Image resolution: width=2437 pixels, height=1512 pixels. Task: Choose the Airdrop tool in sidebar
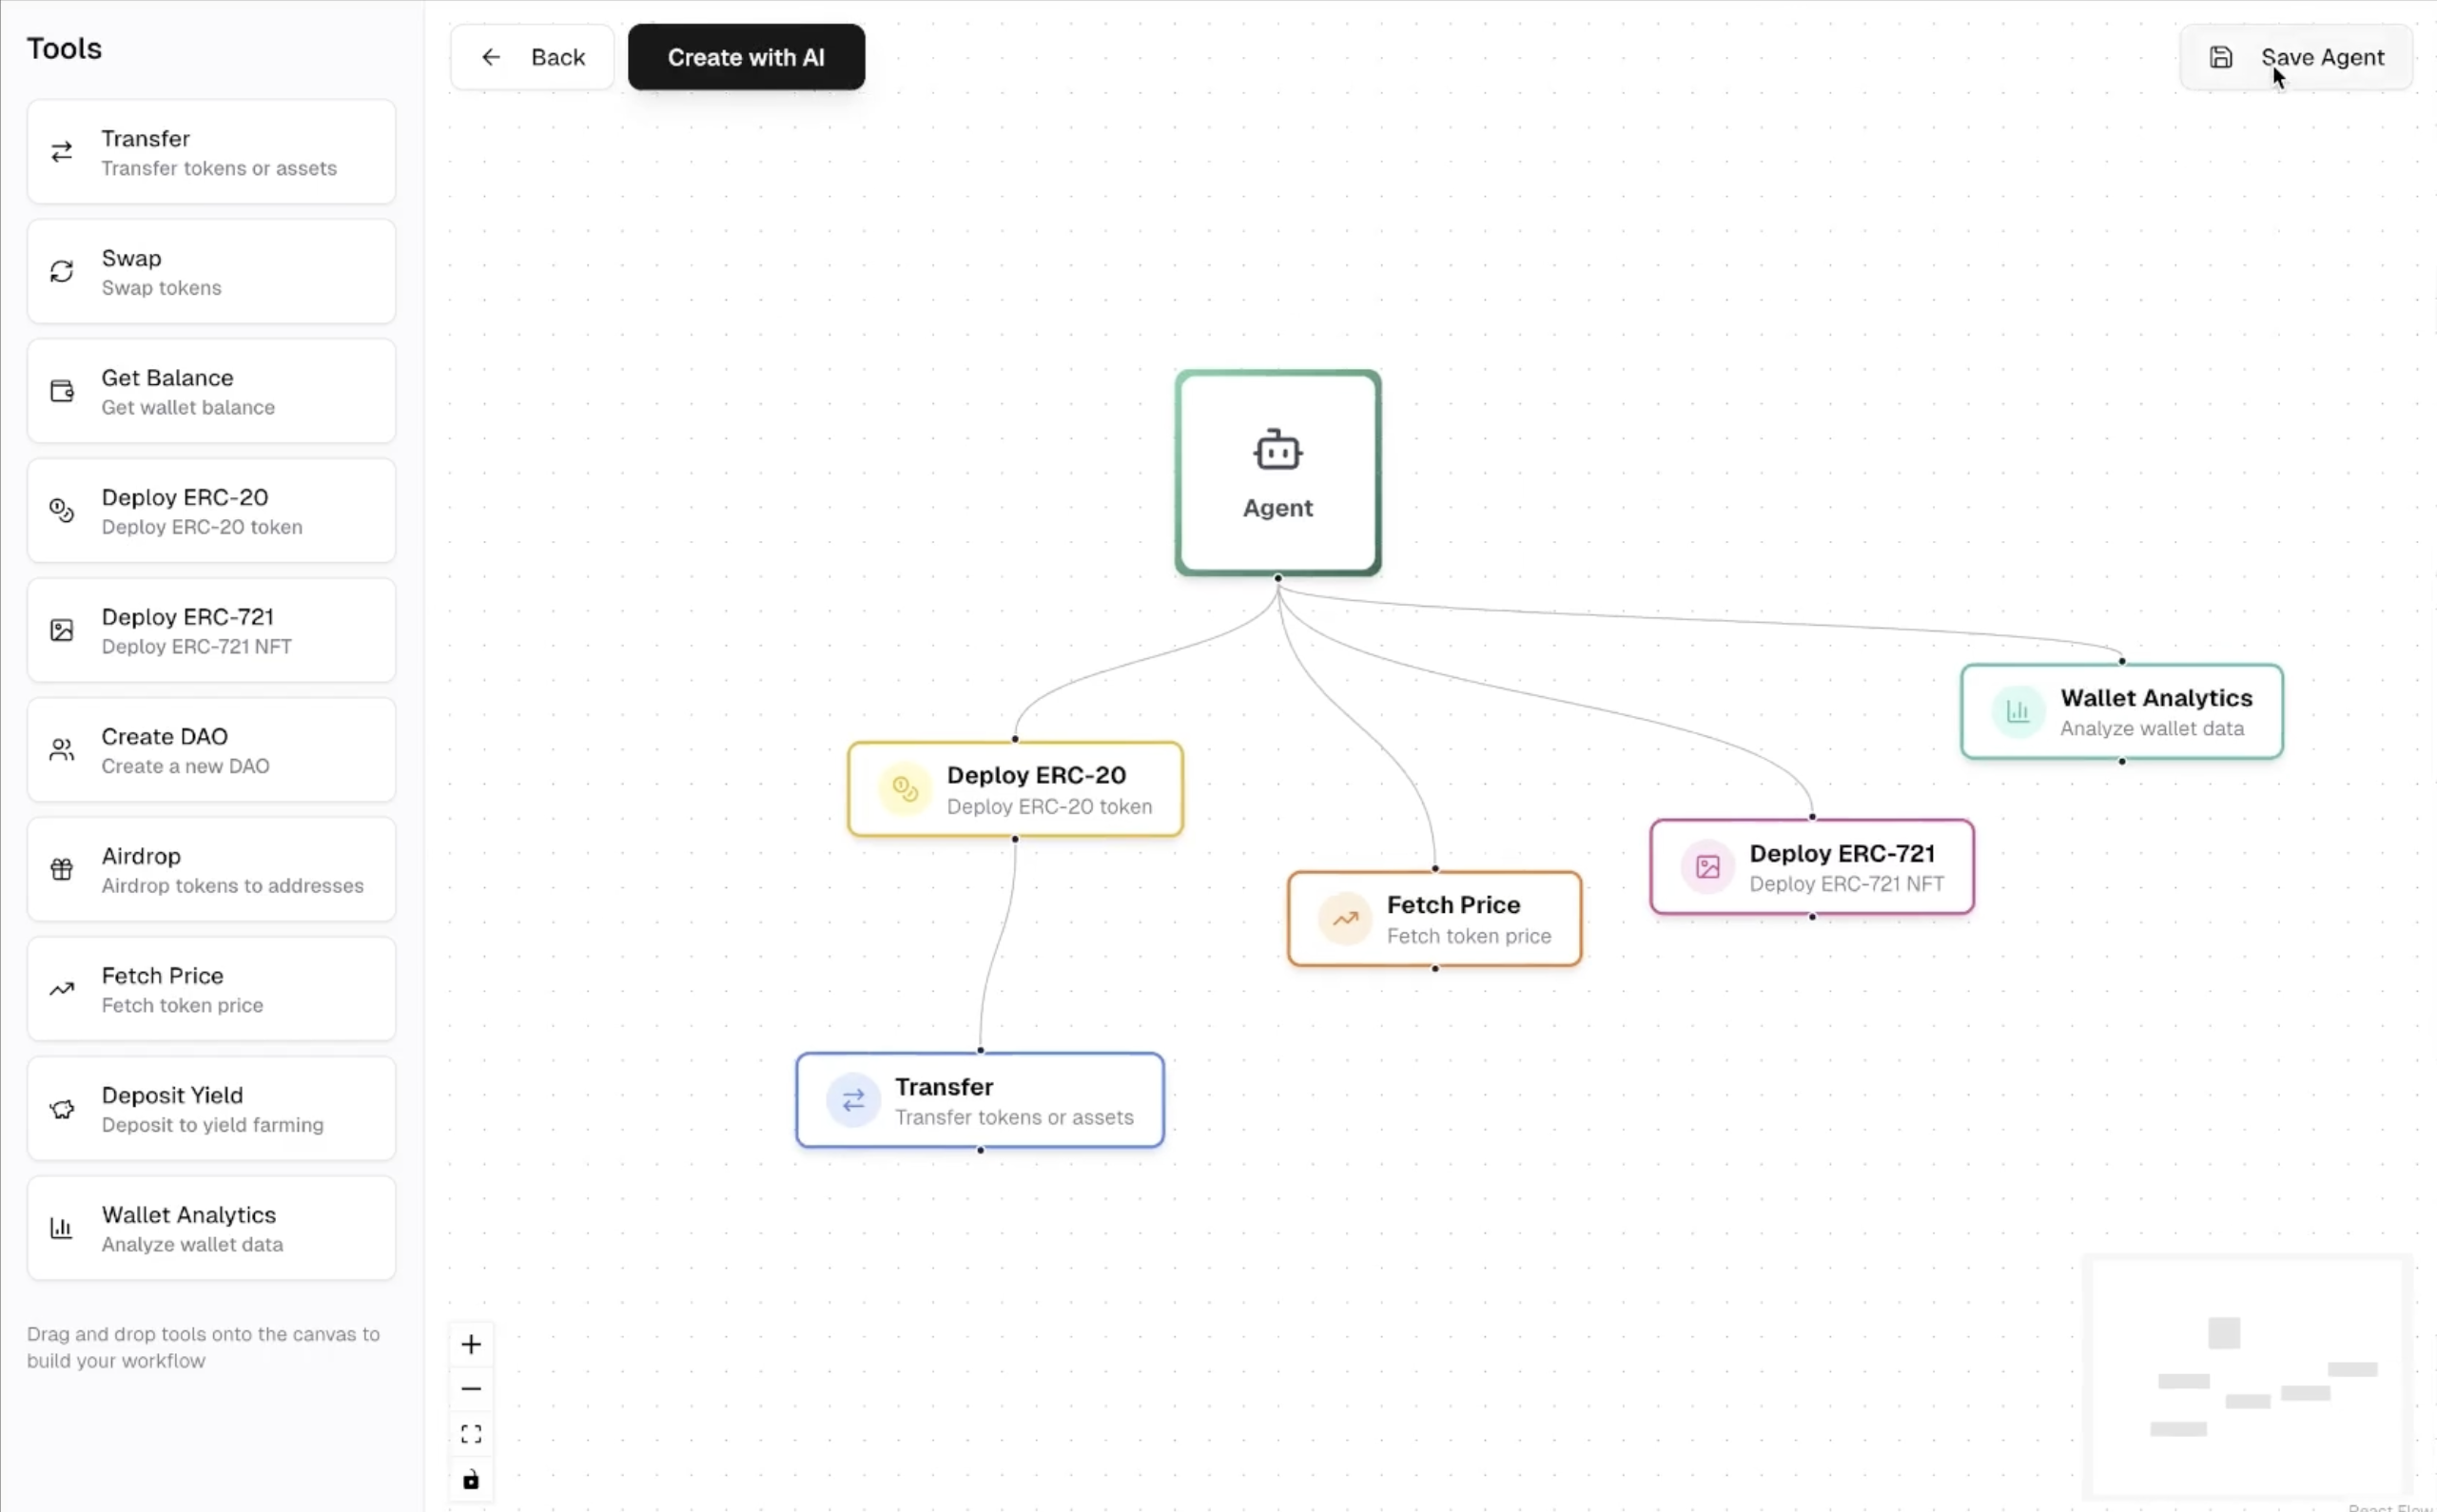pos(211,869)
